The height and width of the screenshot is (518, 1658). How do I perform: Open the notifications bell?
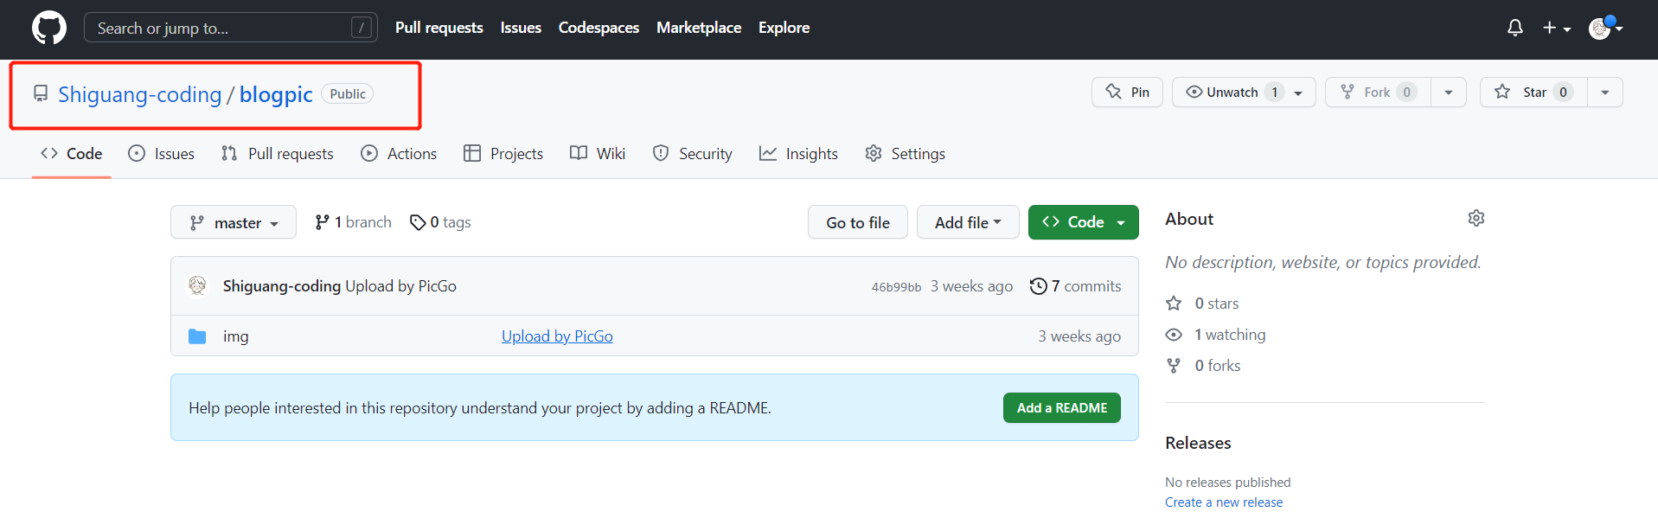point(1514,28)
